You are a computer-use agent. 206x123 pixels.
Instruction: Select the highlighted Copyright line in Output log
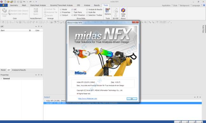click(x=123, y=103)
